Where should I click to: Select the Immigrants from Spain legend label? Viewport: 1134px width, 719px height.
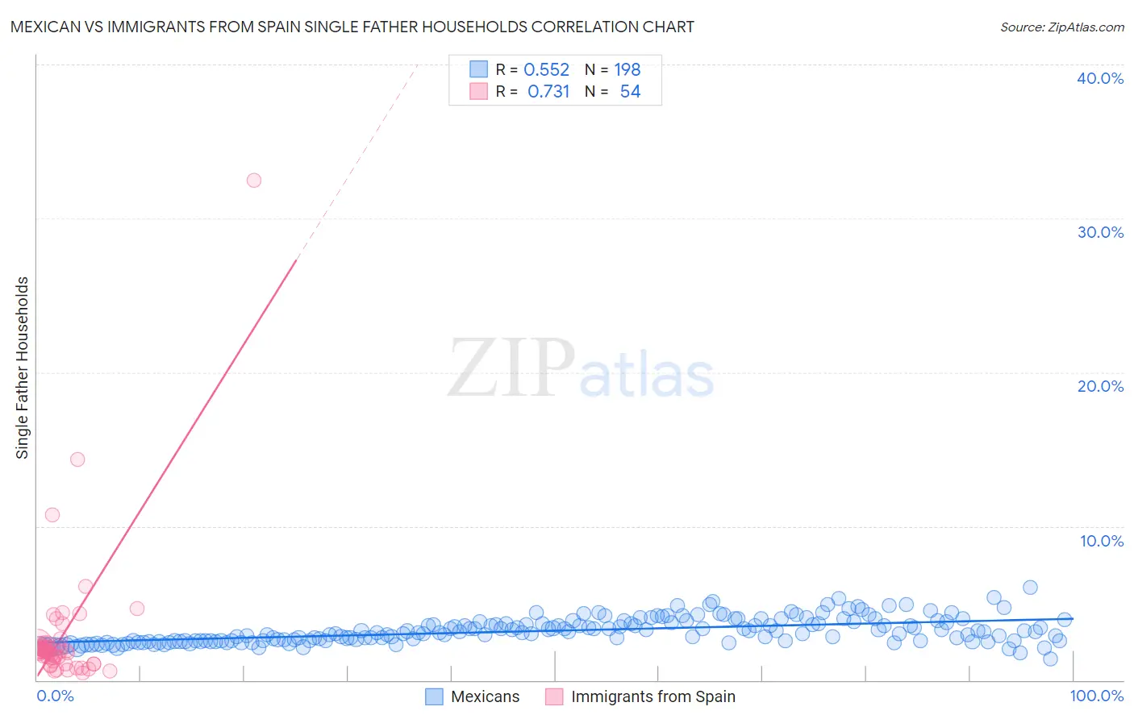coord(653,696)
